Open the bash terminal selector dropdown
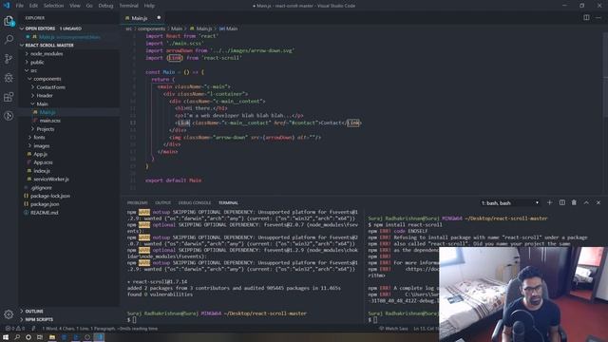The image size is (608, 342). [509, 202]
